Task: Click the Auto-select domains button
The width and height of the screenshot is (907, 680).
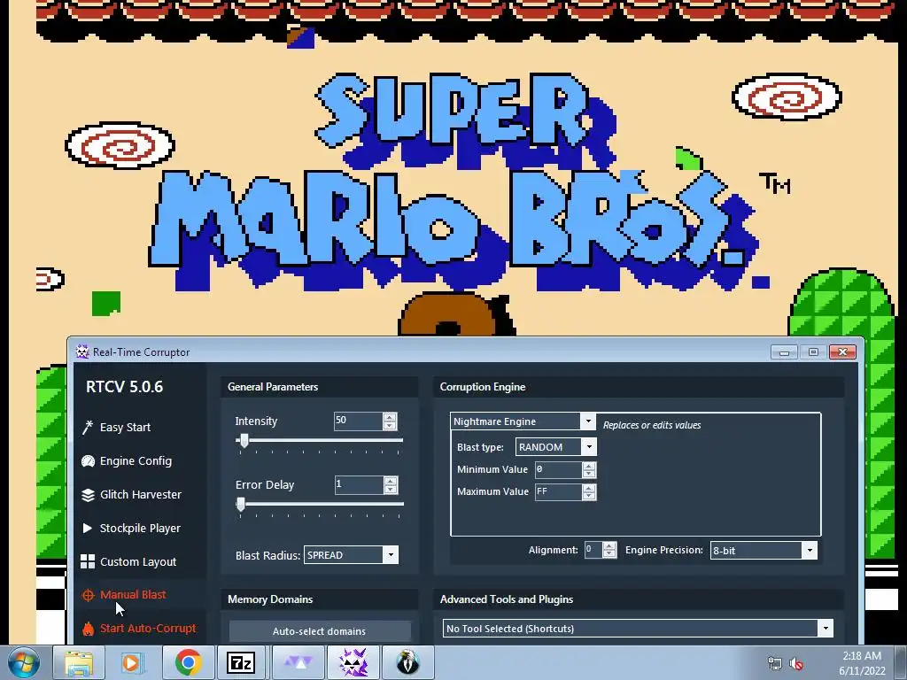Action: (x=319, y=630)
